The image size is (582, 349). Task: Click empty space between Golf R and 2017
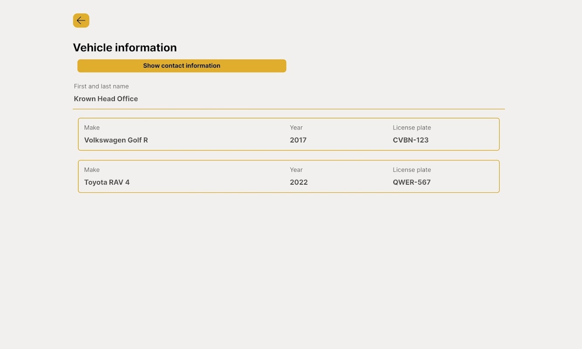click(218, 140)
